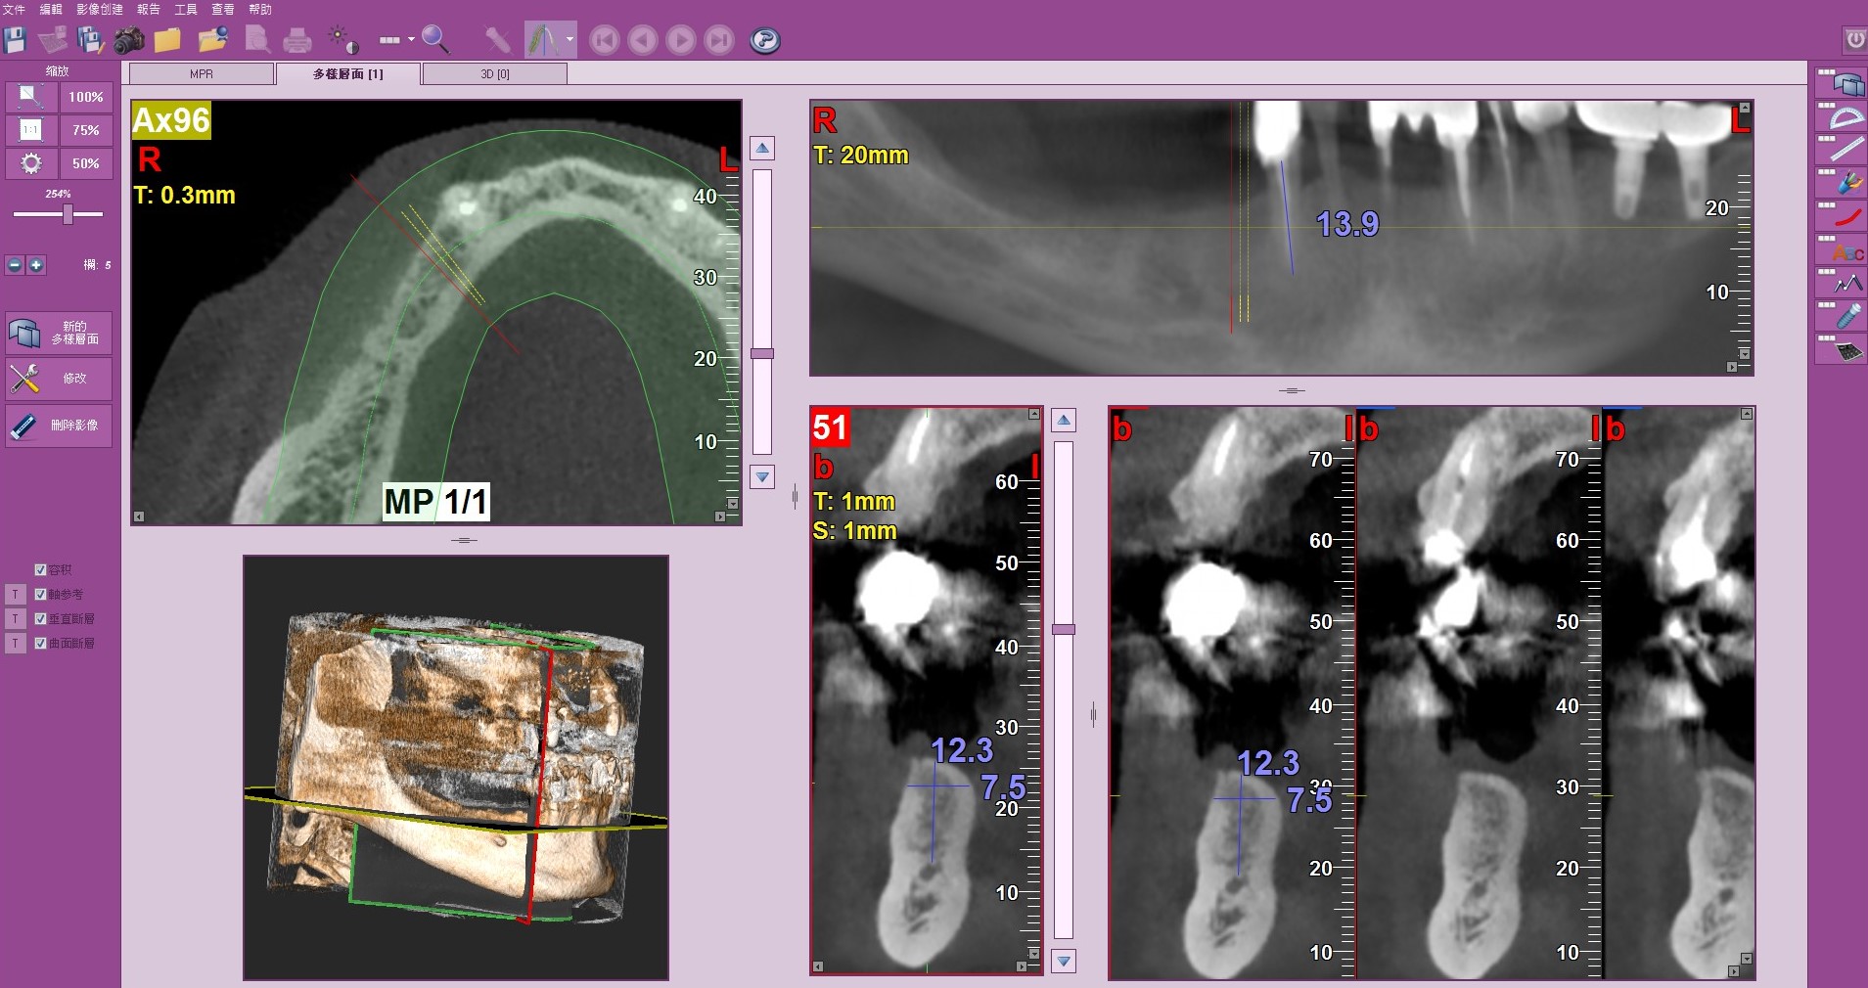
Task: Select the ruler distance measurement tool
Action: pyautogui.click(x=1845, y=150)
